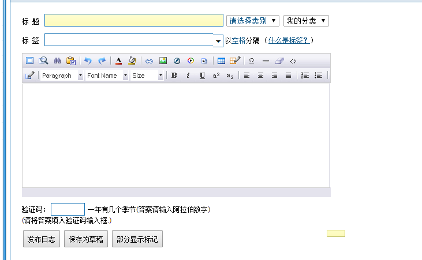Align text left
422x260 pixels.
(x=247, y=76)
